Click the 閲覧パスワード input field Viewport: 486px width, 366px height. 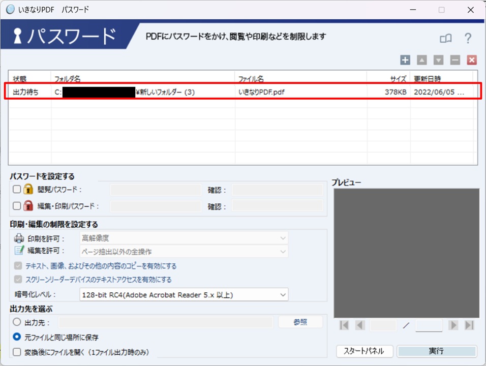tap(156, 190)
